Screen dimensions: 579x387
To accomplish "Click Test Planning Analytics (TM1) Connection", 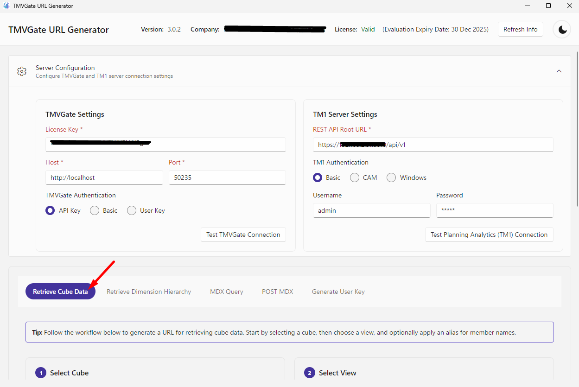I will tap(489, 235).
